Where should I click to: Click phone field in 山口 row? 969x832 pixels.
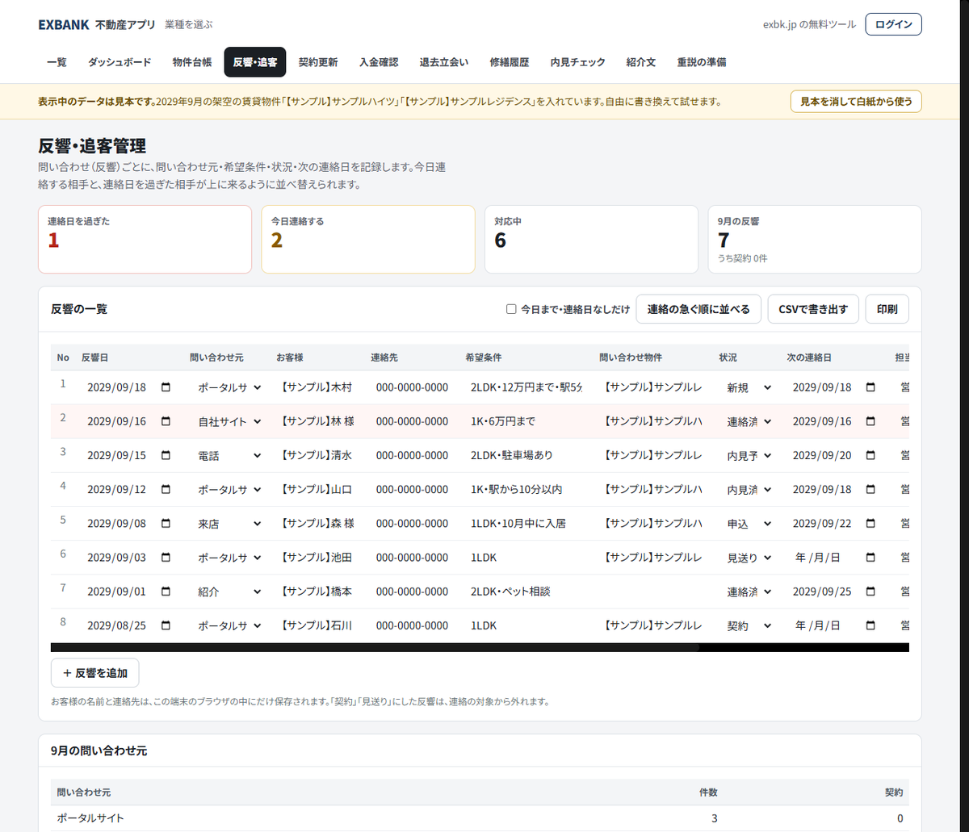[412, 489]
